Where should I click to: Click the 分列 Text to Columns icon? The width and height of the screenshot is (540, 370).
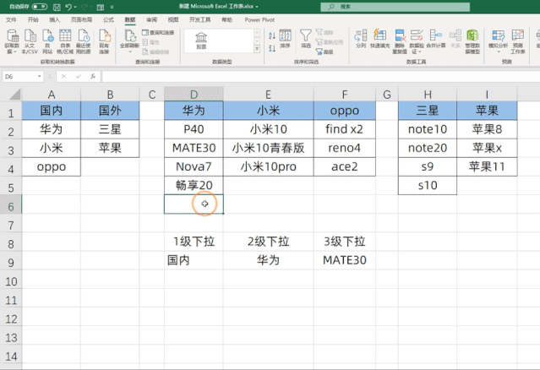click(361, 39)
